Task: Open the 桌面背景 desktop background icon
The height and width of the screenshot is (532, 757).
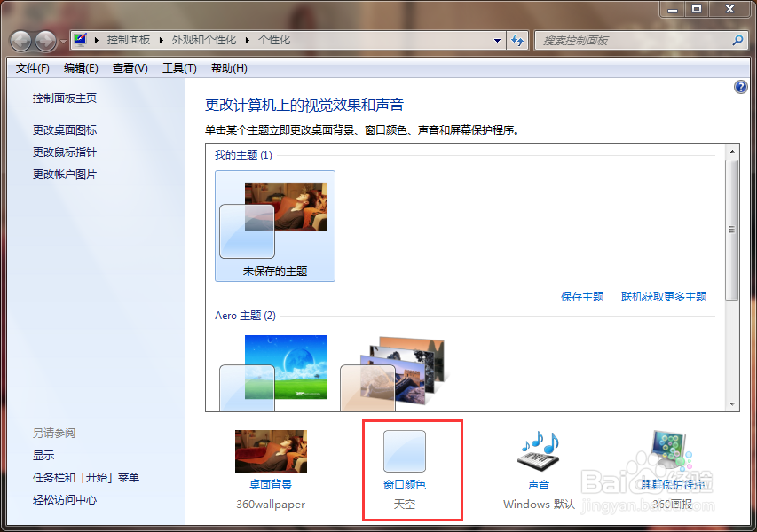Action: point(270,450)
